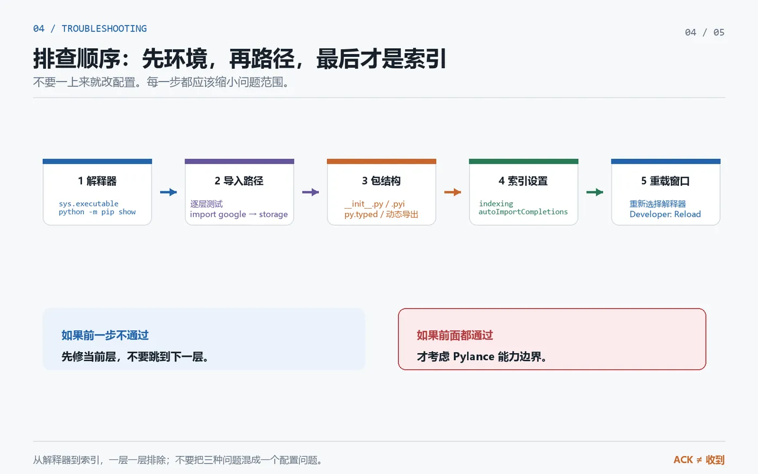Image resolution: width=758 pixels, height=474 pixels.
Task: Select the slide title "排查顺序：先环境，再路径，最后才是索引"
Action: pos(240,59)
